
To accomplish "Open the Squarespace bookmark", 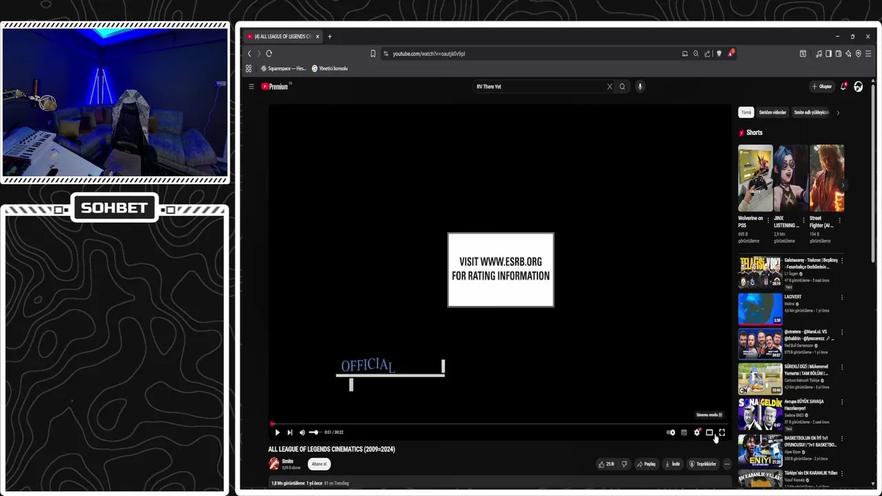I will (284, 69).
